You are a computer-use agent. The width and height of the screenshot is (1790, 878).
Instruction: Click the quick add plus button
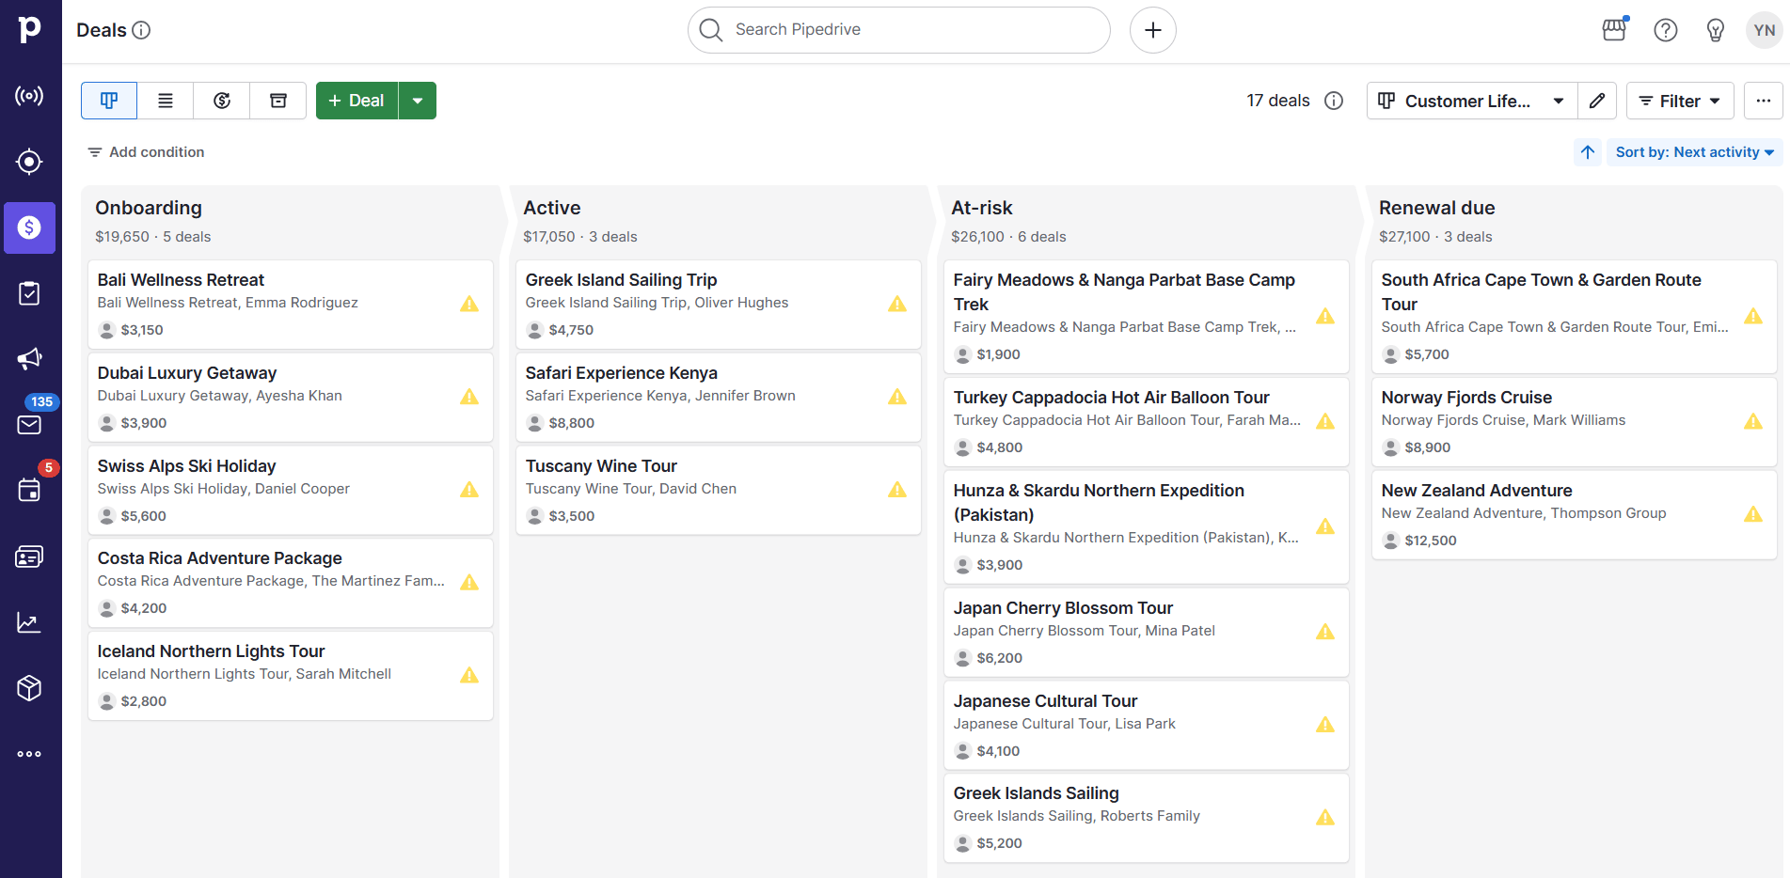[x=1153, y=30]
